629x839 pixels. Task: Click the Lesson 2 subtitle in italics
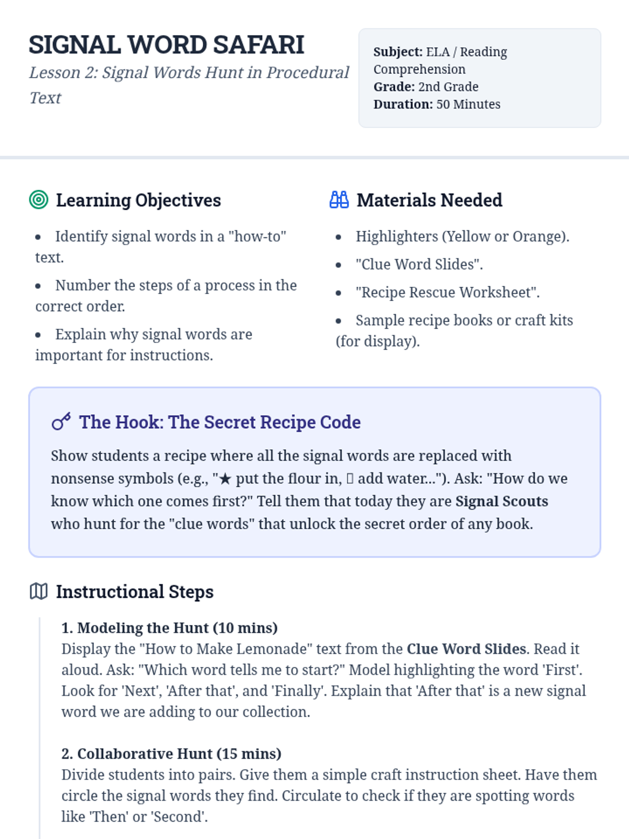[189, 85]
